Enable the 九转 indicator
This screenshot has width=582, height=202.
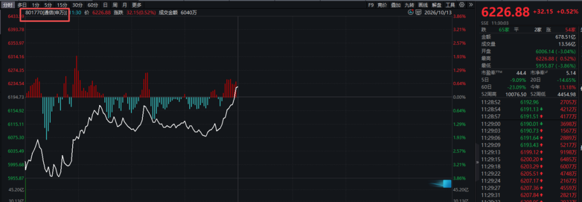(410, 5)
